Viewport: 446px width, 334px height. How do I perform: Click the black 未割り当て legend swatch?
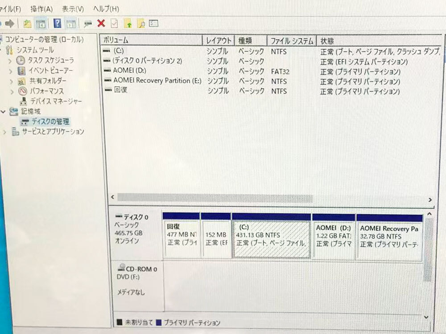click(120, 322)
